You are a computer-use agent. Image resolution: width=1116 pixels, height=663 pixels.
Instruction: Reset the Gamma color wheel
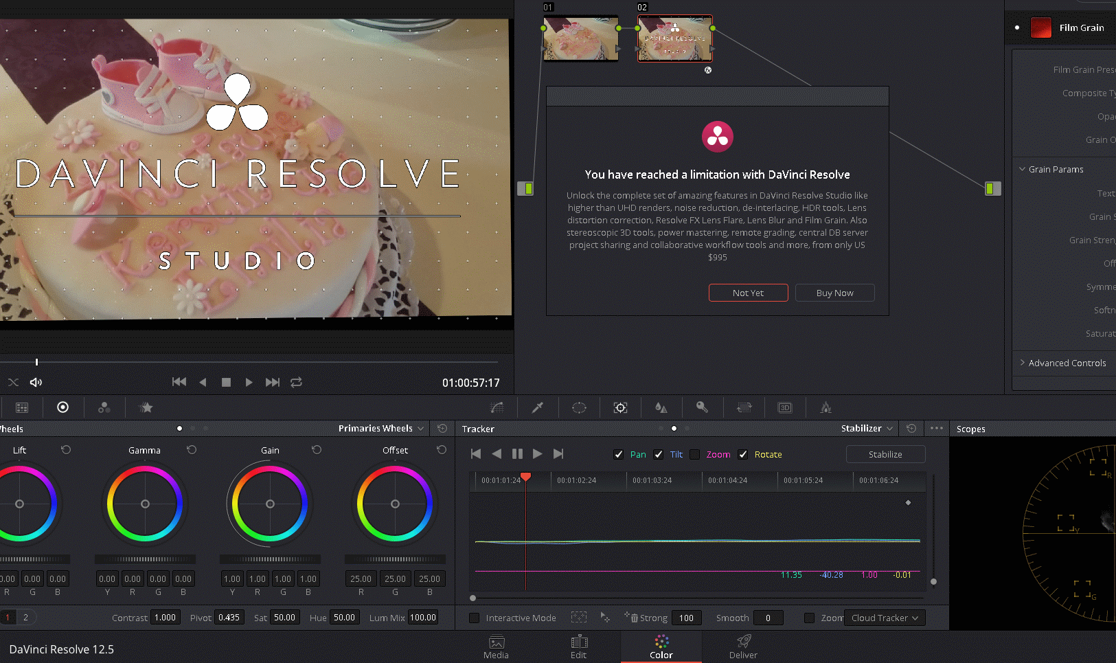click(x=192, y=449)
